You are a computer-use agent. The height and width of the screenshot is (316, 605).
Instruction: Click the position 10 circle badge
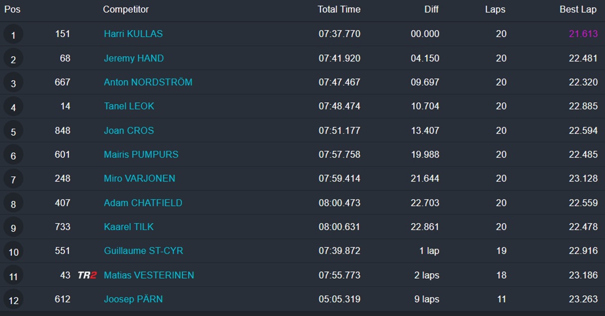13,252
